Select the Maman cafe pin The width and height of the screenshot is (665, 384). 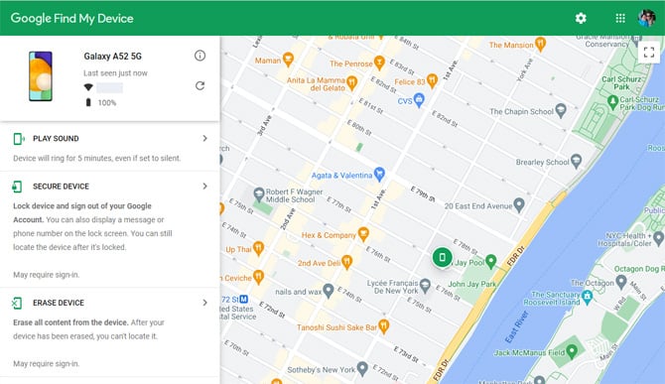coord(288,60)
